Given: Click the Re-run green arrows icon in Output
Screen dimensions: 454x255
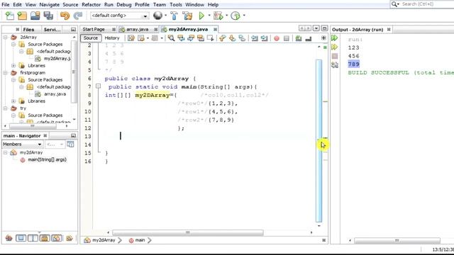Looking at the screenshot, I should [x=334, y=38].
